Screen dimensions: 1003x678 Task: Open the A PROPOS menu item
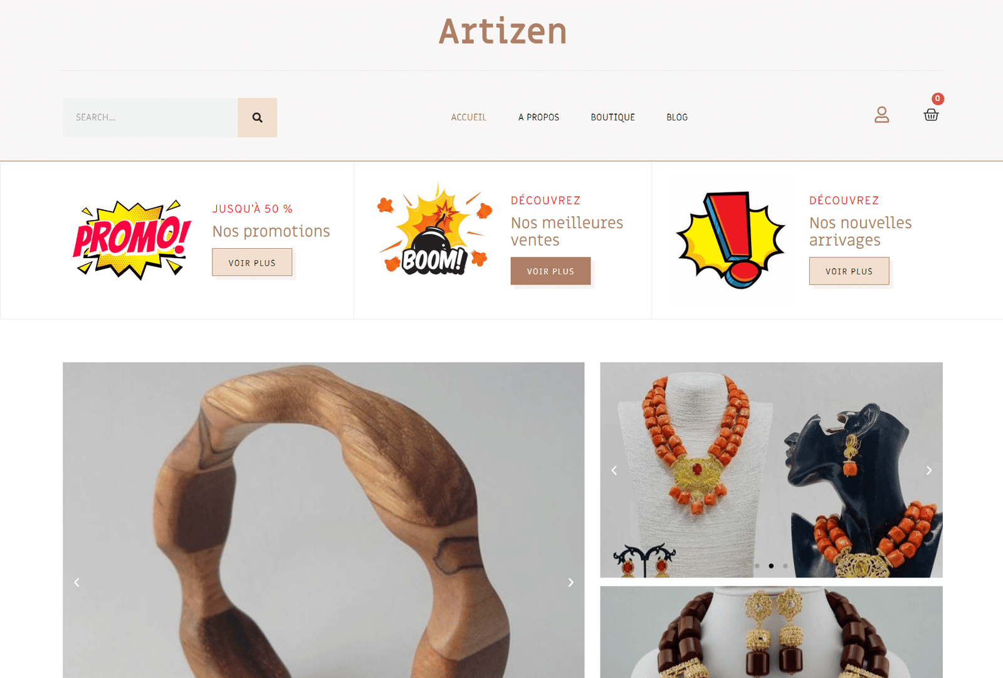538,117
